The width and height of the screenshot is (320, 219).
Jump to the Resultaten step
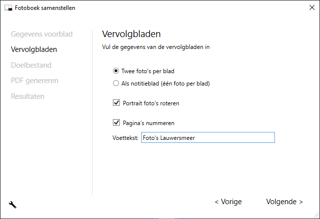tap(28, 96)
